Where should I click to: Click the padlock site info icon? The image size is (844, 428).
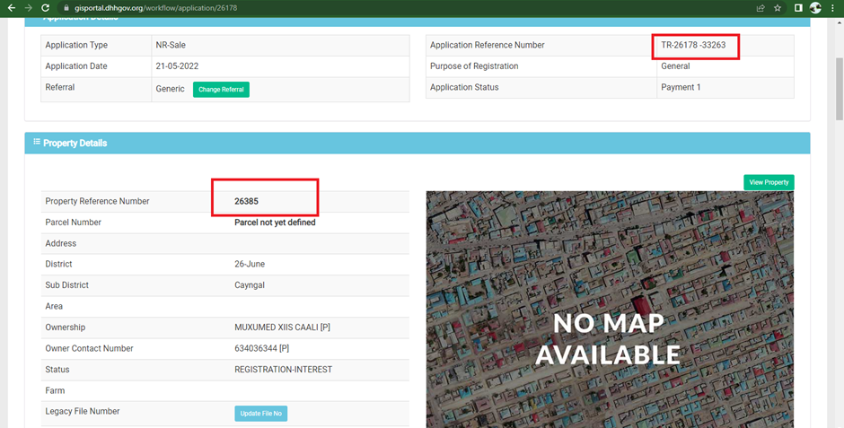[66, 8]
